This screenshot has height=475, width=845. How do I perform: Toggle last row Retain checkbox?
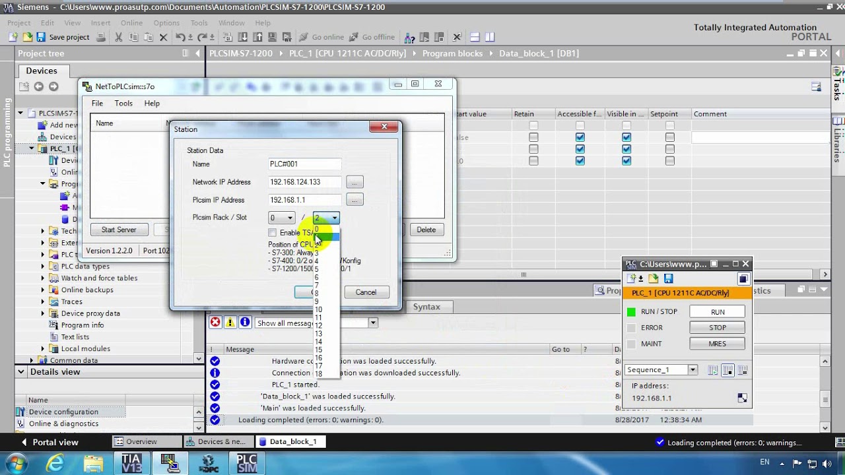(533, 161)
